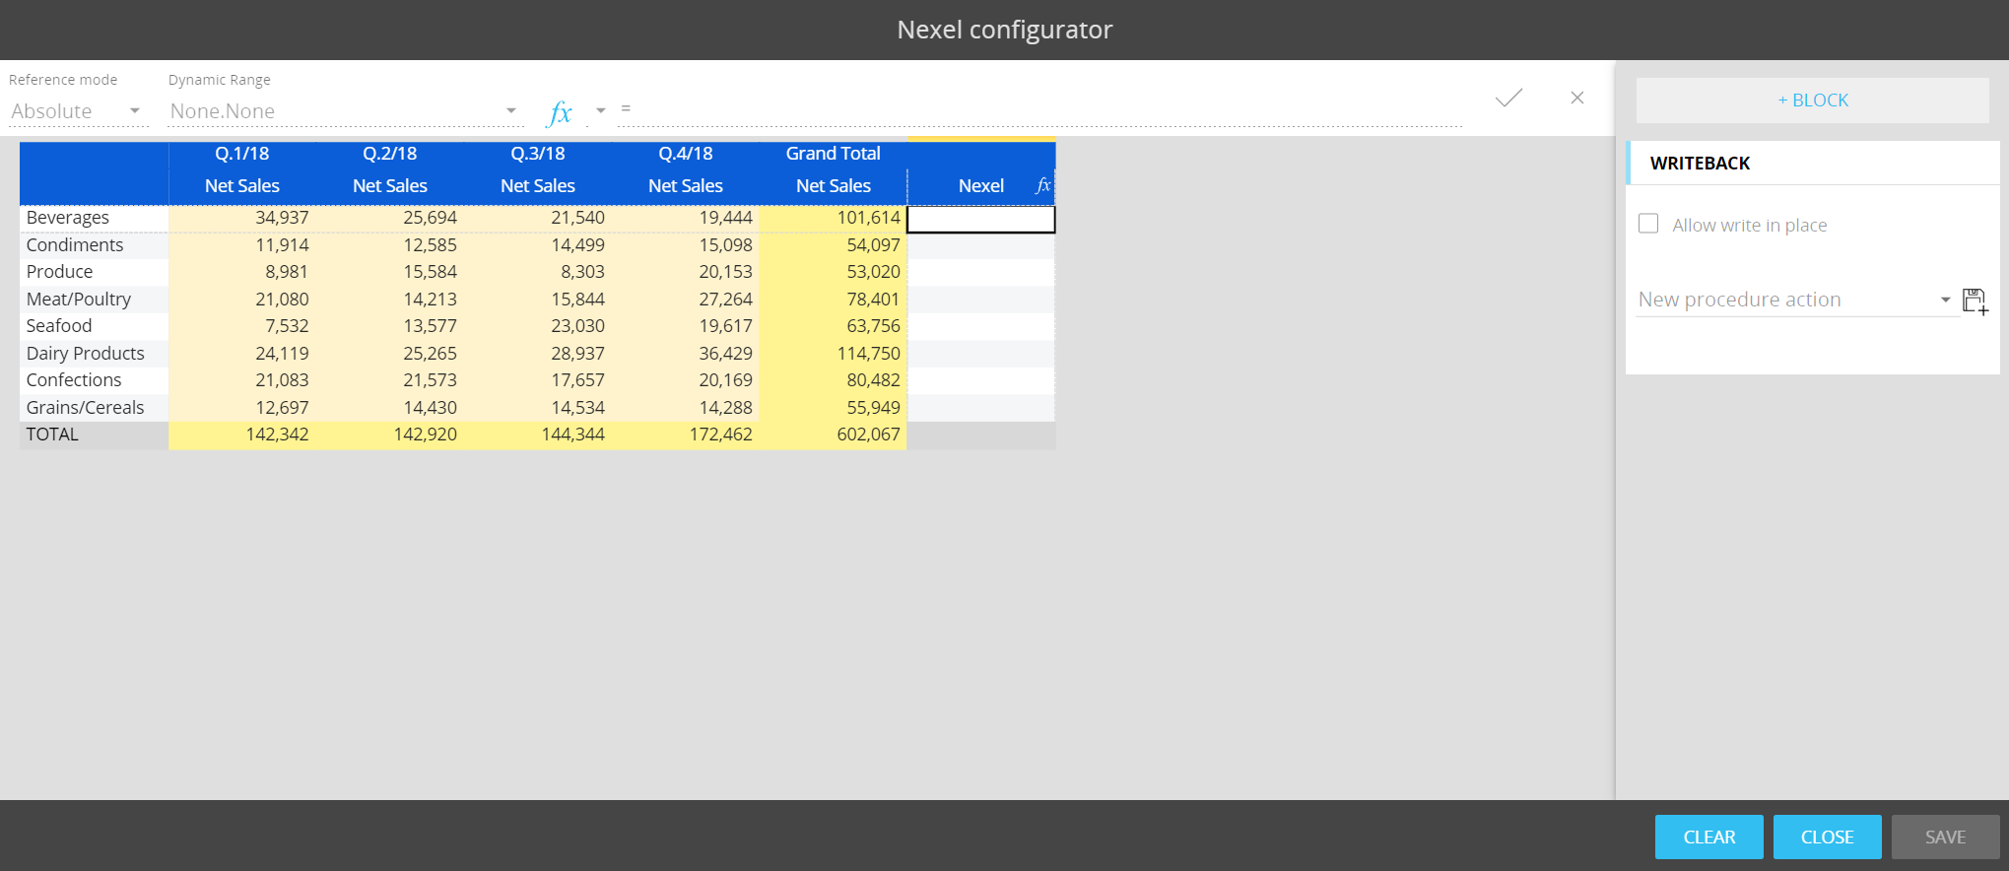Image resolution: width=2009 pixels, height=871 pixels.
Task: Confirm formula with the checkmark icon
Action: [1508, 98]
